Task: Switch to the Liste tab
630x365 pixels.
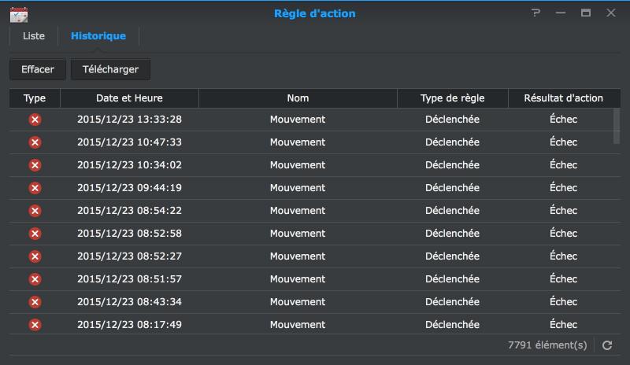Action: point(34,36)
